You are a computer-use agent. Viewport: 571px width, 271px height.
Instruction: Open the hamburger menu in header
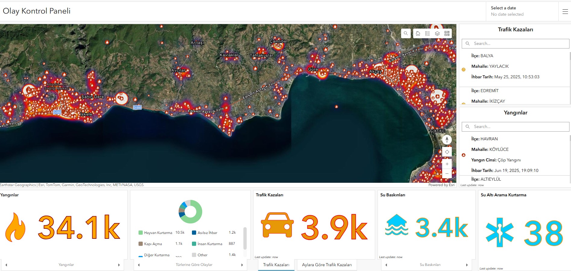pyautogui.click(x=565, y=11)
